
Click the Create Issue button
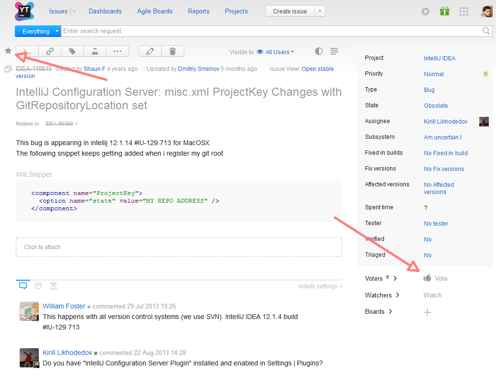tap(290, 11)
